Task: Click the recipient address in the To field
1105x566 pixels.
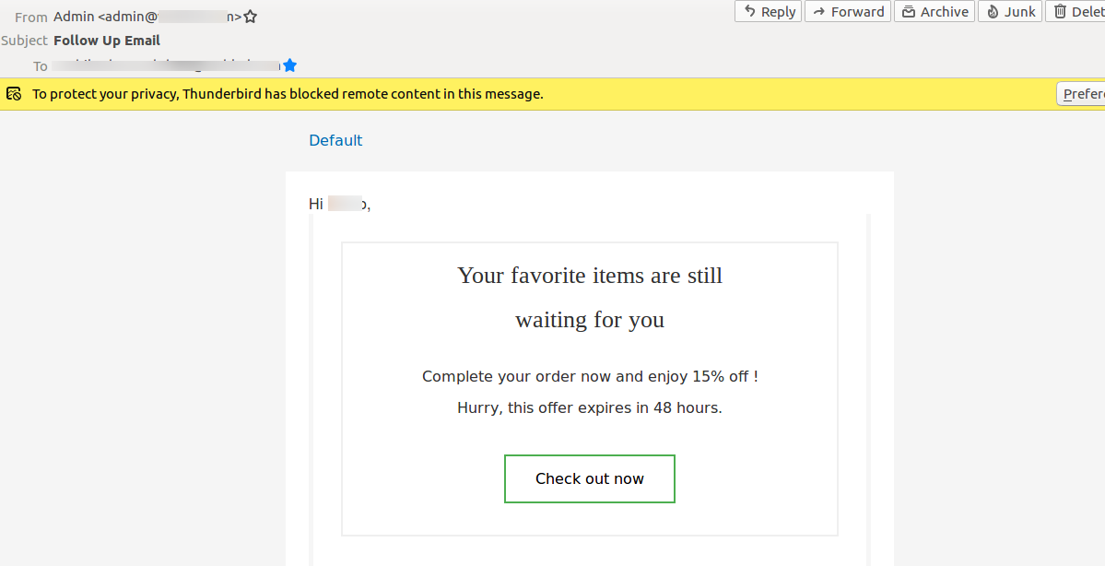Action: 166,65
